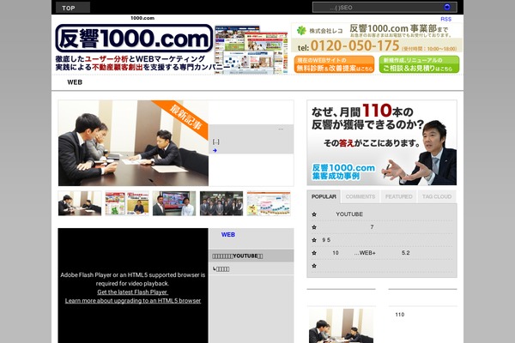Open the WEB navigation item
Viewport: 515px width, 343px height.
pos(75,82)
